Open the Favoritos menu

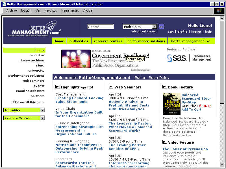(51, 10)
